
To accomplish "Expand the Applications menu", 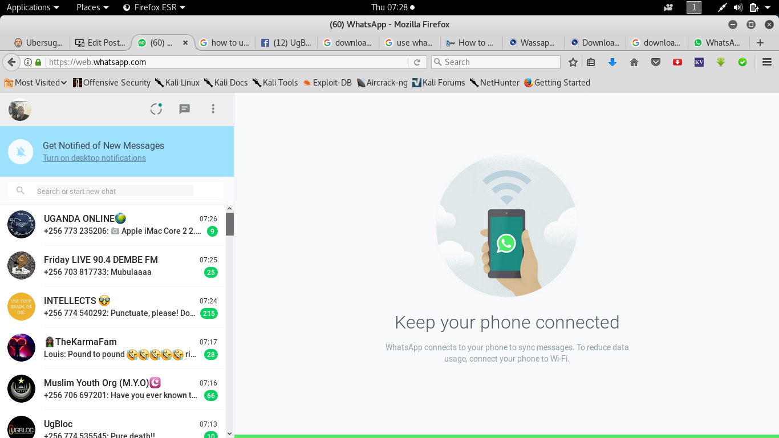I will click(x=33, y=7).
